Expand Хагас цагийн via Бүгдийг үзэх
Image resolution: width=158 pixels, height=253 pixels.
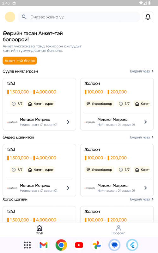coord(142,199)
